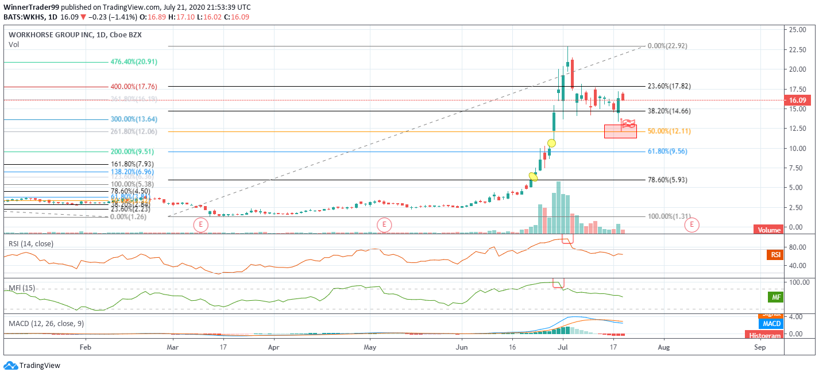Click the 'Aug' date on the time axis
Image resolution: width=819 pixels, height=376 pixels.
[663, 347]
